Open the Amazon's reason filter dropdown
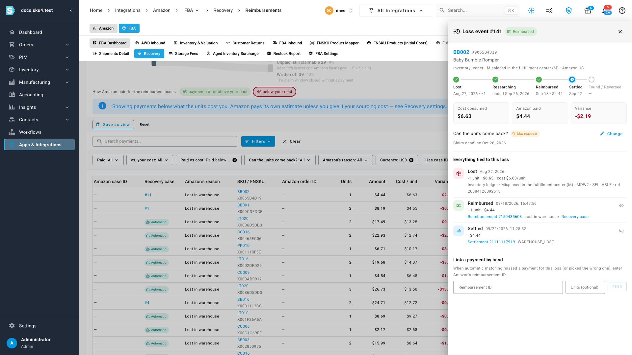This screenshot has width=632, height=355. click(346, 160)
